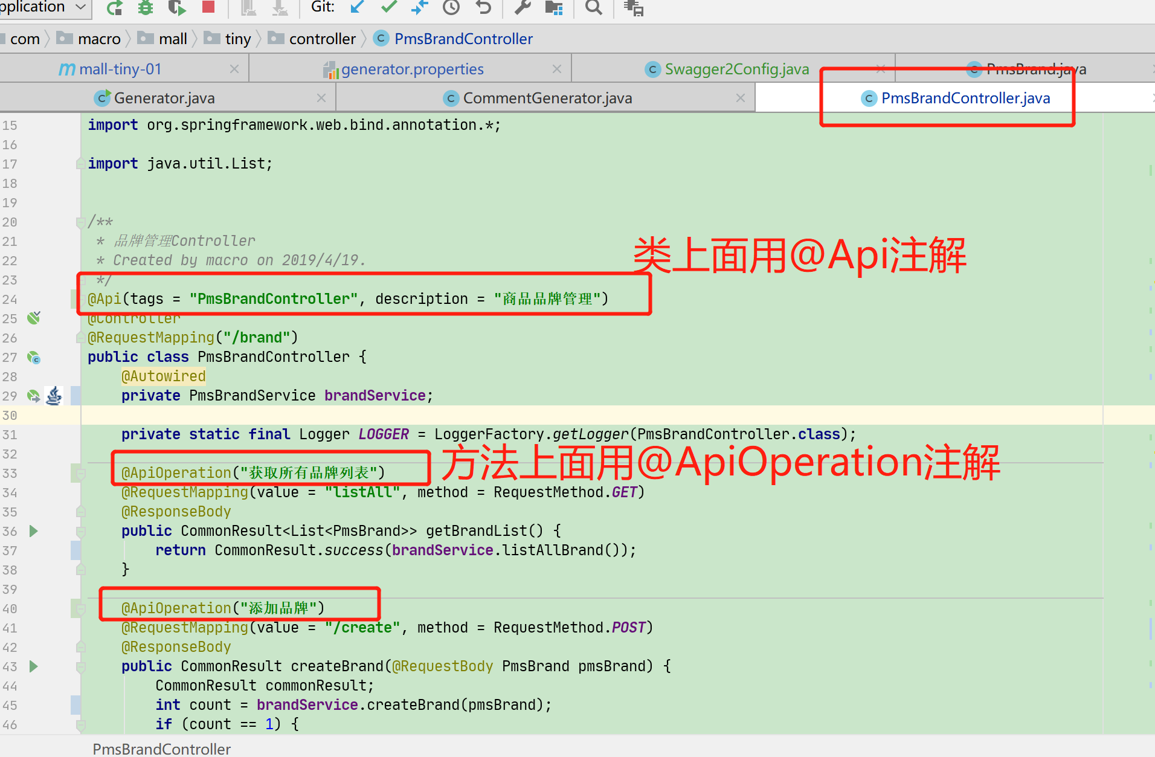Revert changes with the undo arrow icon

(483, 7)
